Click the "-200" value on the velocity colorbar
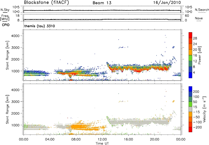This screenshot has height=145, width=209. coord(198,127)
